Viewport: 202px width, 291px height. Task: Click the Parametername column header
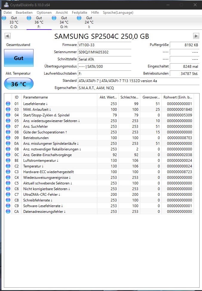tap(59, 97)
